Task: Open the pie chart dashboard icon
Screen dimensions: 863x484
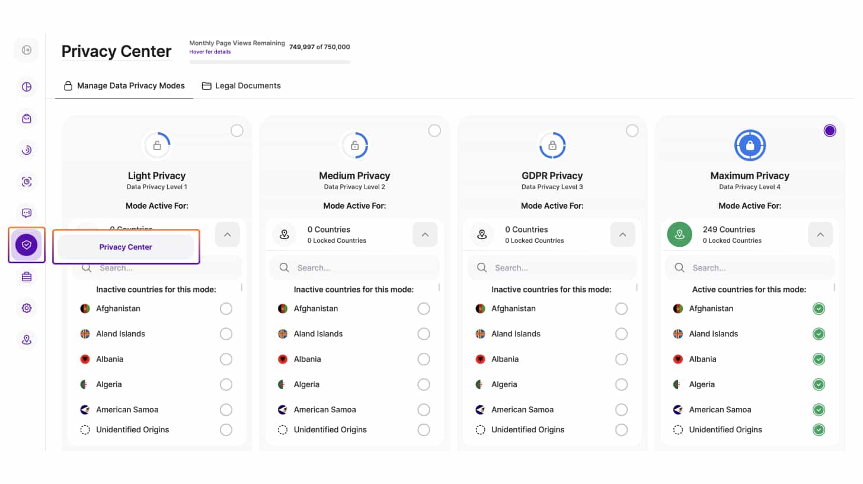Action: (26, 87)
